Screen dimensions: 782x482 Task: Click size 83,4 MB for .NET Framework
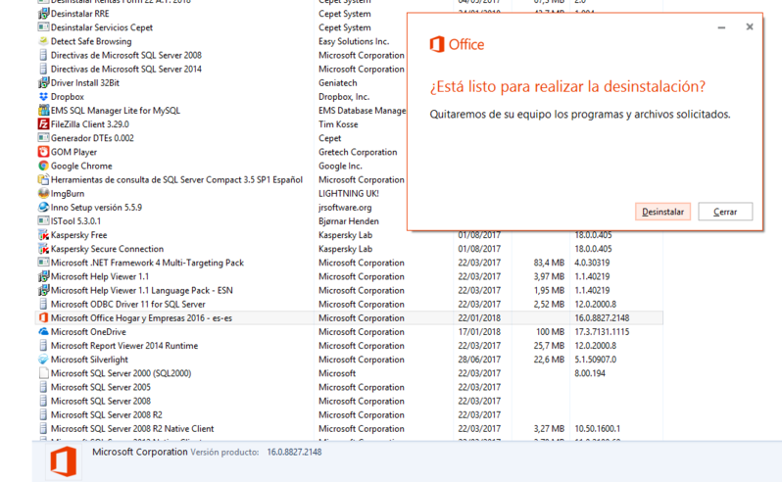549,263
